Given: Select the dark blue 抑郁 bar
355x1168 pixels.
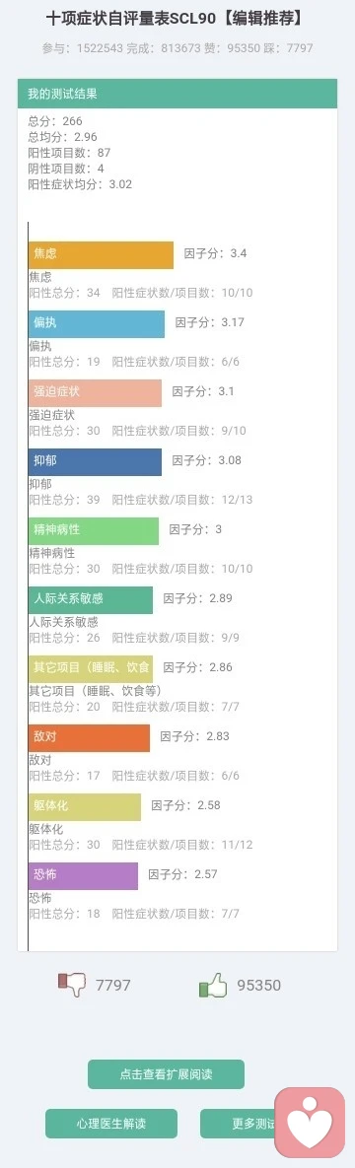Looking at the screenshot, I should (x=95, y=462).
